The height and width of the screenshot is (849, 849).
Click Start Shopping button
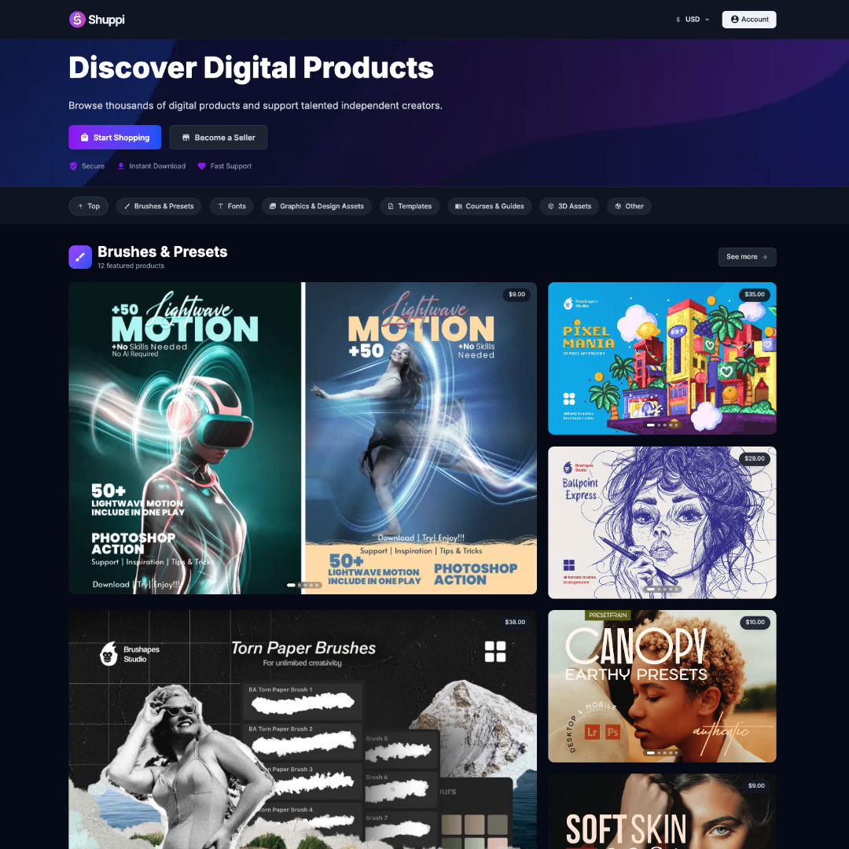click(x=115, y=138)
